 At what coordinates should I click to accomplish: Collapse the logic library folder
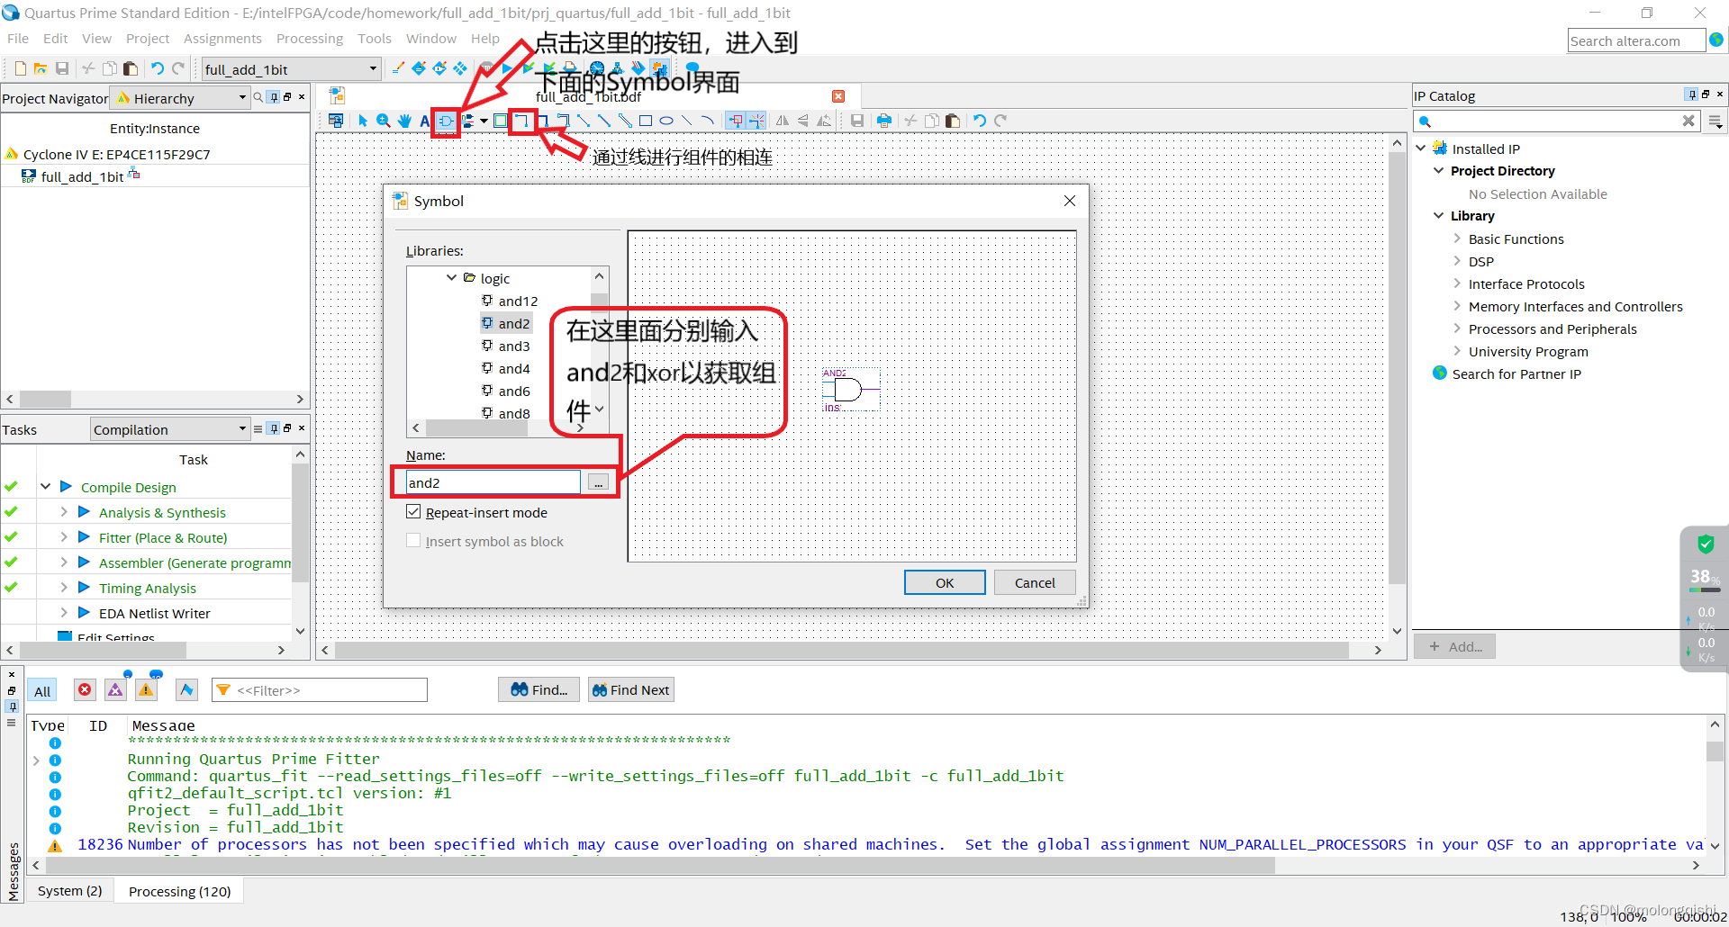pyautogui.click(x=452, y=278)
